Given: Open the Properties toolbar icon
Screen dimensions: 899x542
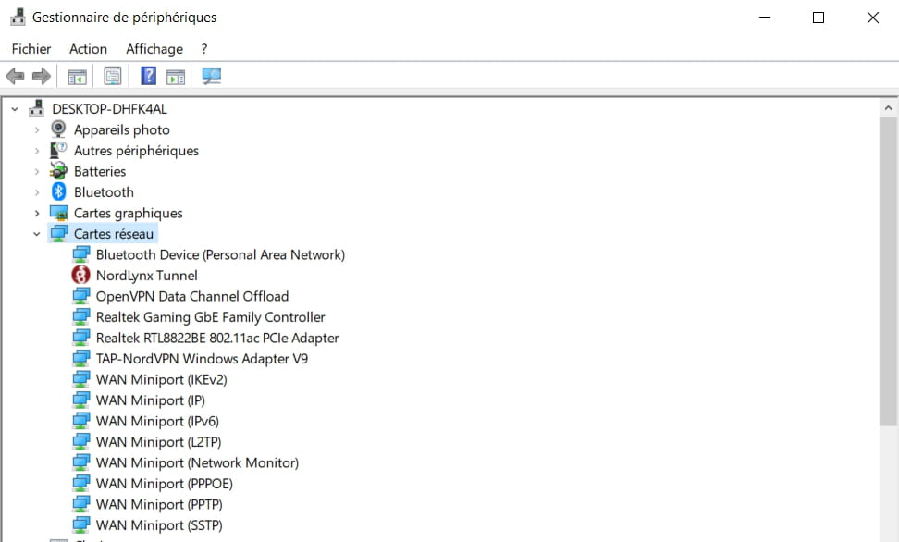Looking at the screenshot, I should tap(113, 76).
